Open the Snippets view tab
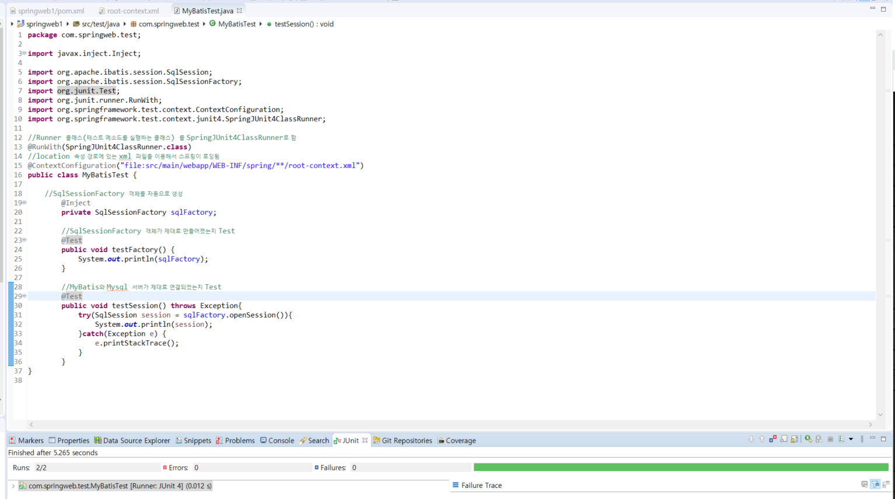The image size is (895, 499). tap(193, 441)
